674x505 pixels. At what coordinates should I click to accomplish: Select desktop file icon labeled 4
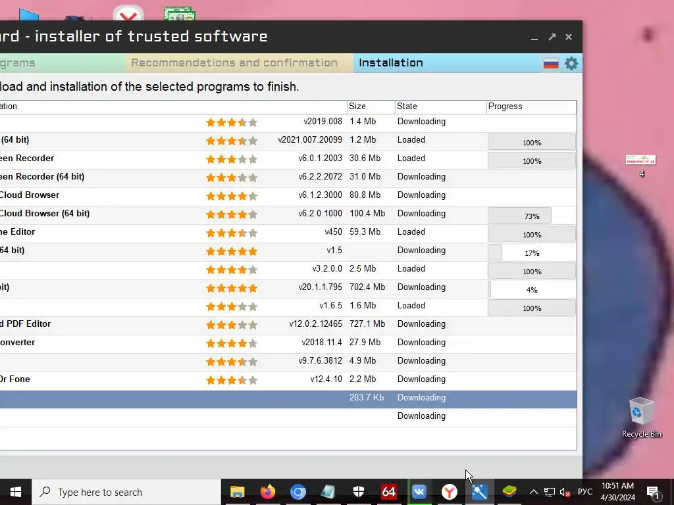click(641, 166)
